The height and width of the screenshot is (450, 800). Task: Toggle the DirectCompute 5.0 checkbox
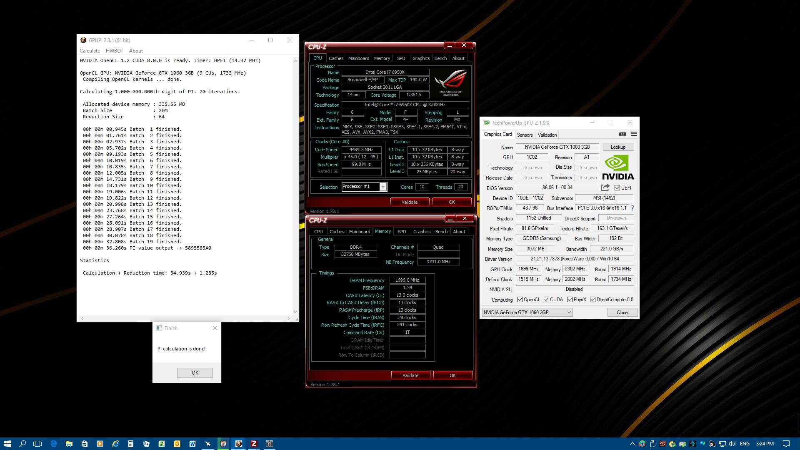592,300
